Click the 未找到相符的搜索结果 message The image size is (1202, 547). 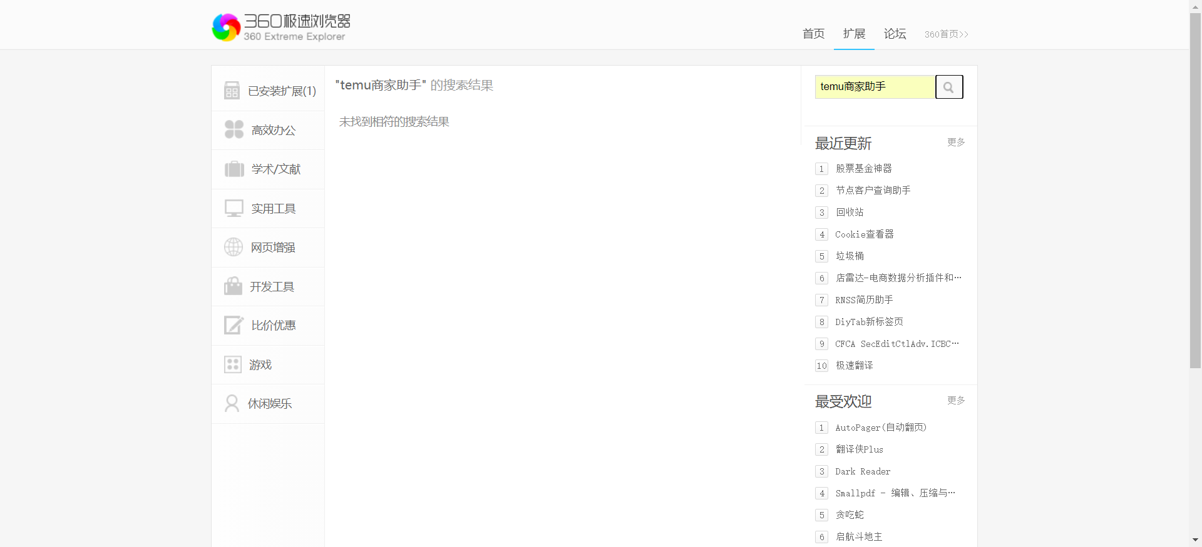(x=394, y=122)
